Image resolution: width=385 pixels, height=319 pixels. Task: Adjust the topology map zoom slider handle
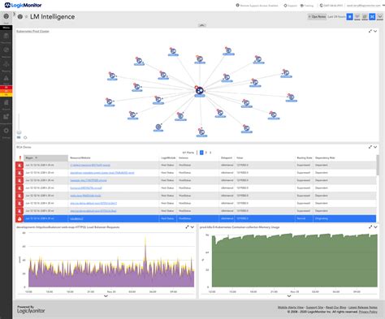tap(19, 132)
